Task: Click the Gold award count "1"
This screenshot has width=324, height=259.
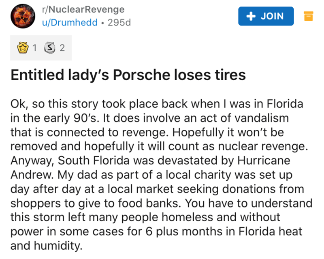Action: 35,48
